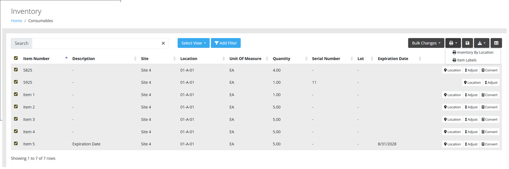Screen dimensions: 509x169
Task: Click Adjust button for Item 2
Action: point(471,107)
